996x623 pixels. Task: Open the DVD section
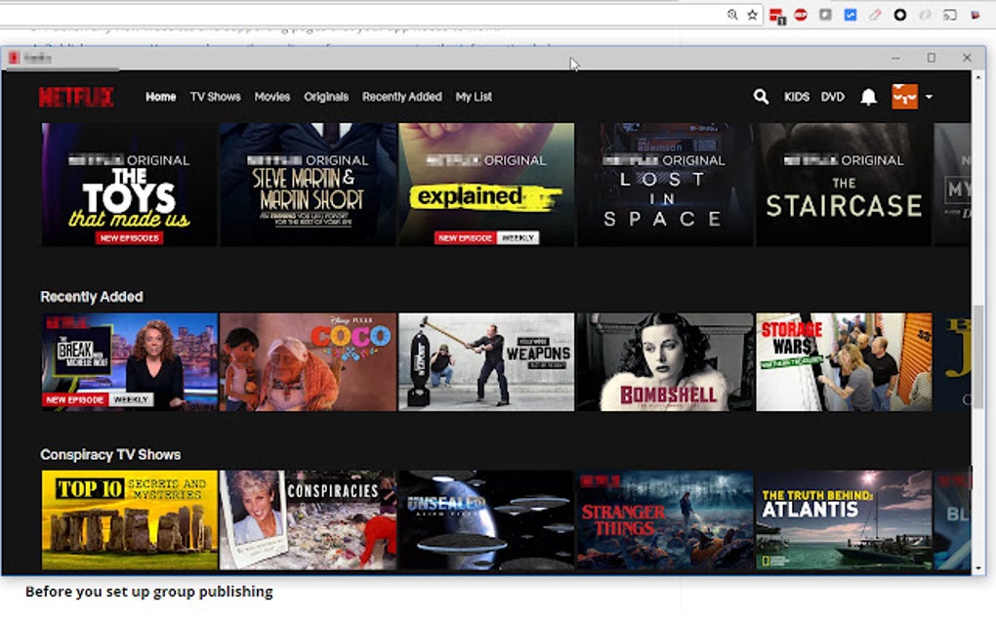pos(832,97)
